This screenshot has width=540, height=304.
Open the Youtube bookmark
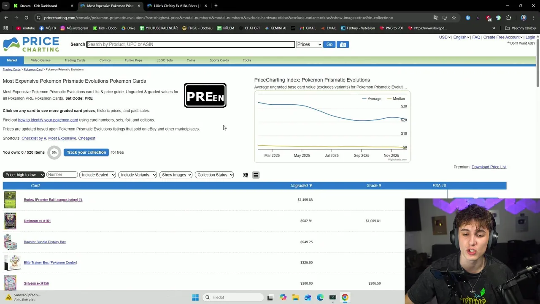tap(25, 28)
